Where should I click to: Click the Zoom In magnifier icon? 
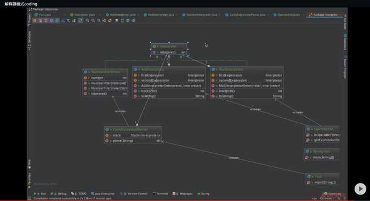pos(87,20)
